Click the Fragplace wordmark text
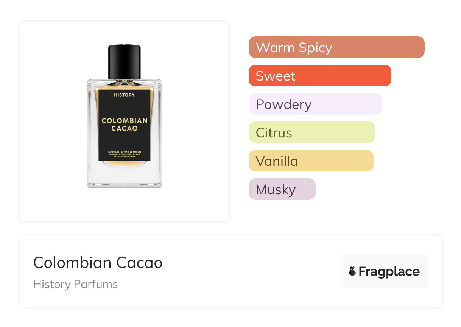461x327 pixels. pyautogui.click(x=389, y=272)
